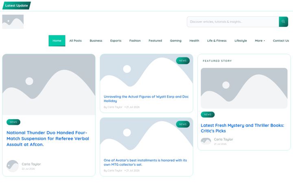
Task: Click the search magnifier button
Action: (283, 22)
